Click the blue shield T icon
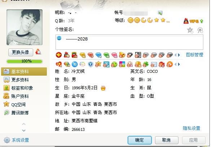 [90, 65]
